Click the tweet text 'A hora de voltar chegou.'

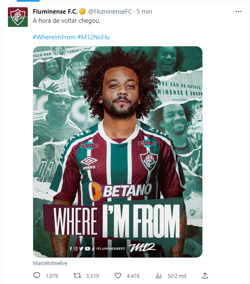[x=67, y=21]
